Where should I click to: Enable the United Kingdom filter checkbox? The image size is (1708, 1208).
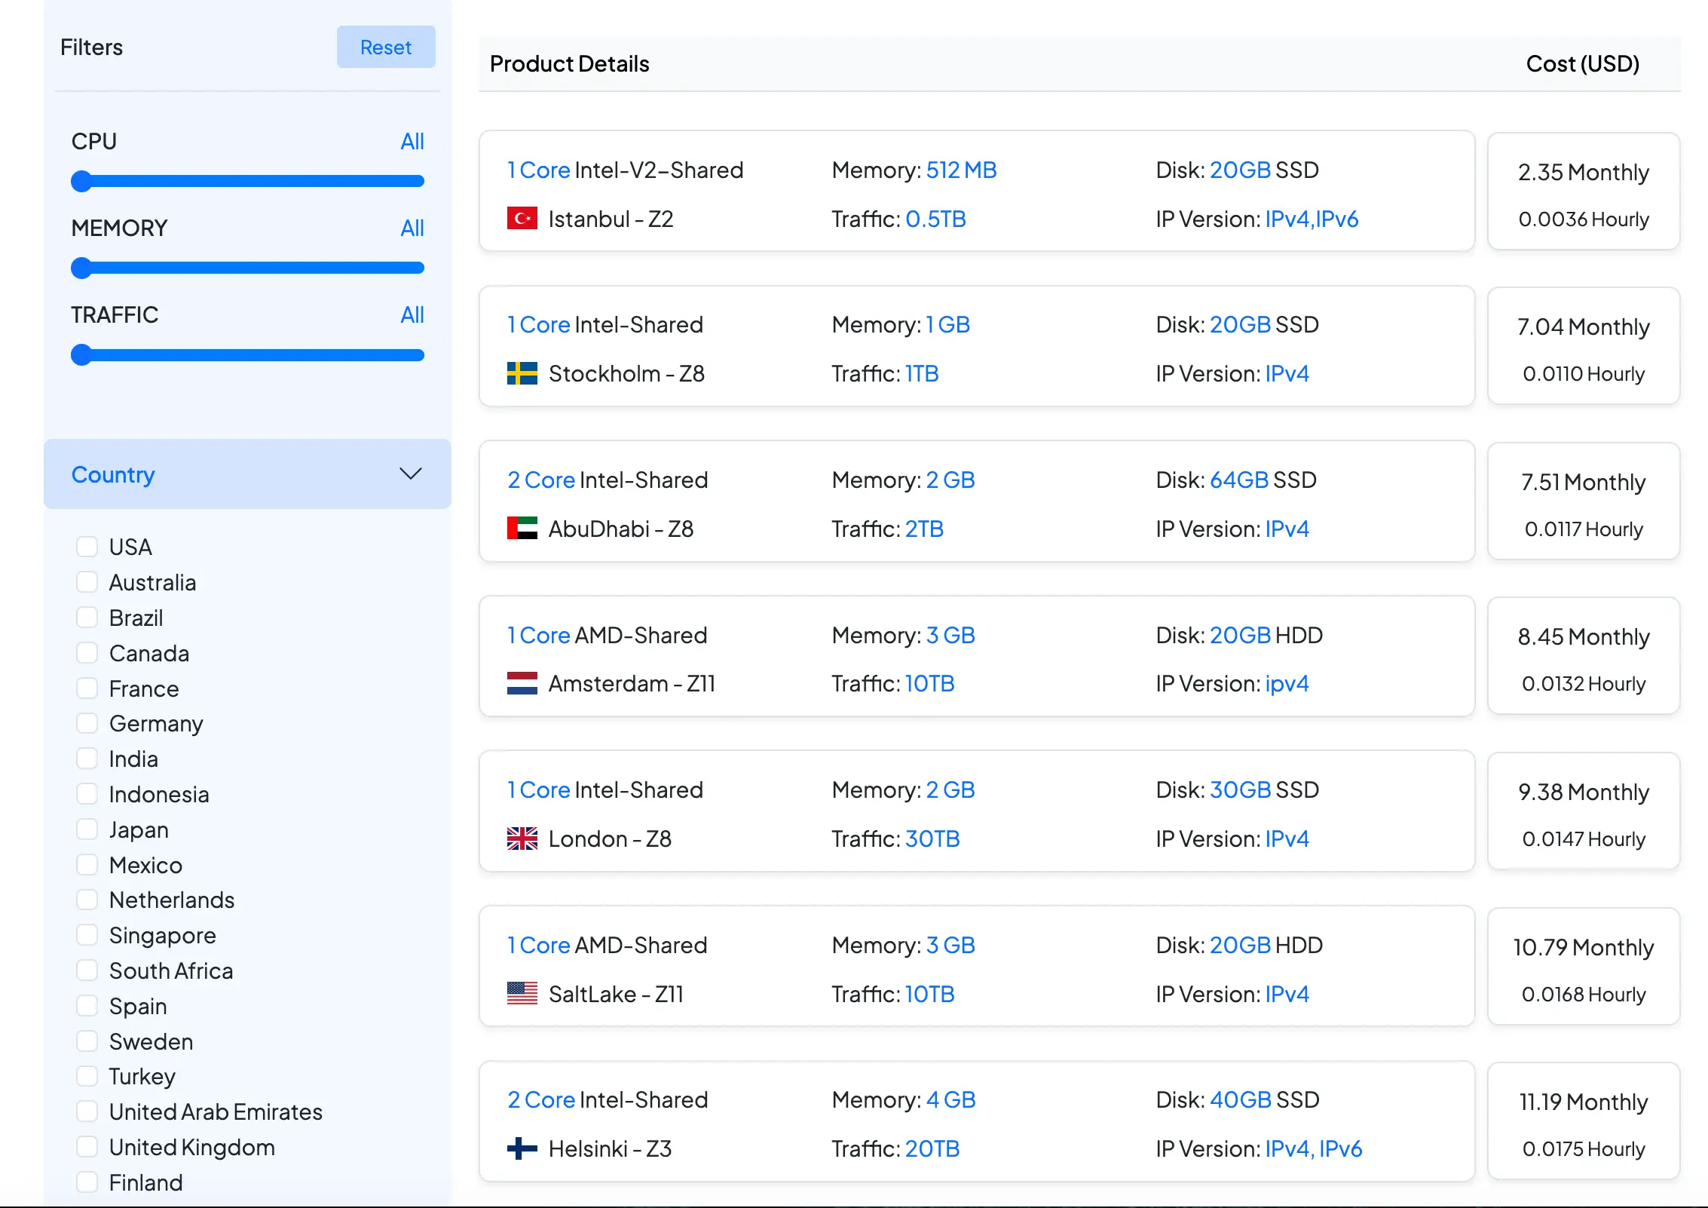tap(87, 1146)
